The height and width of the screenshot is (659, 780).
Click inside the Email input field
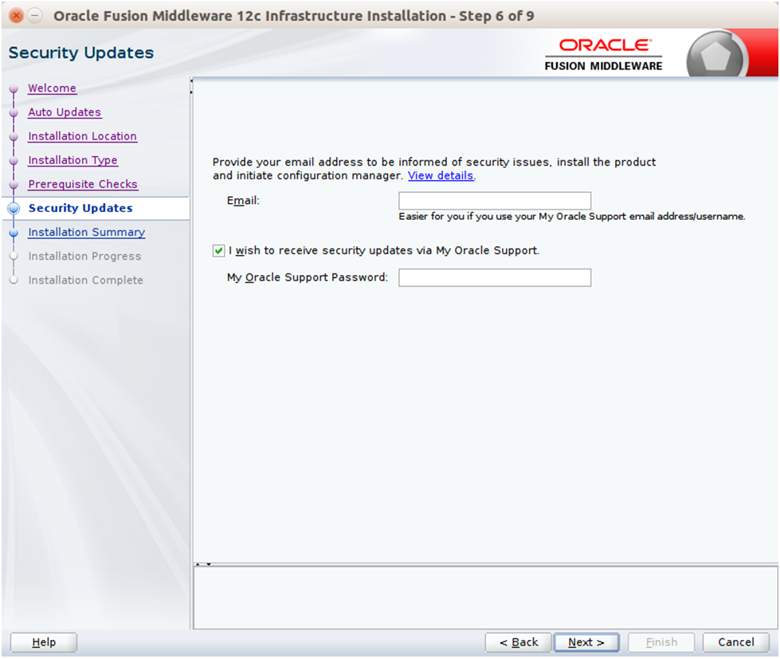[x=495, y=201]
